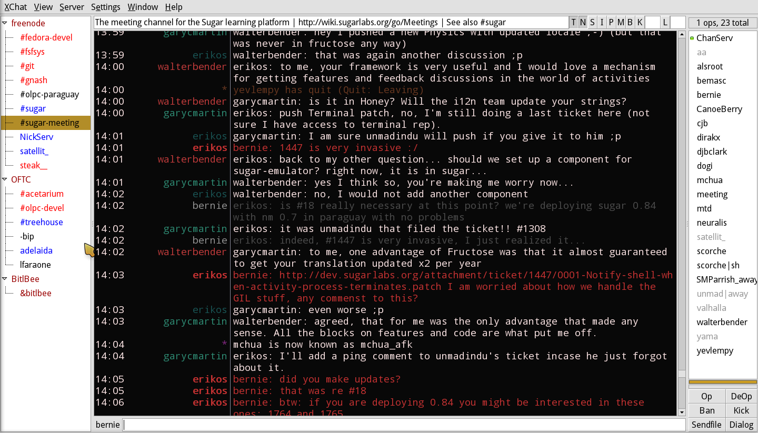Collapse the freenode server tree
This screenshot has width=758, height=433.
pos(5,23)
